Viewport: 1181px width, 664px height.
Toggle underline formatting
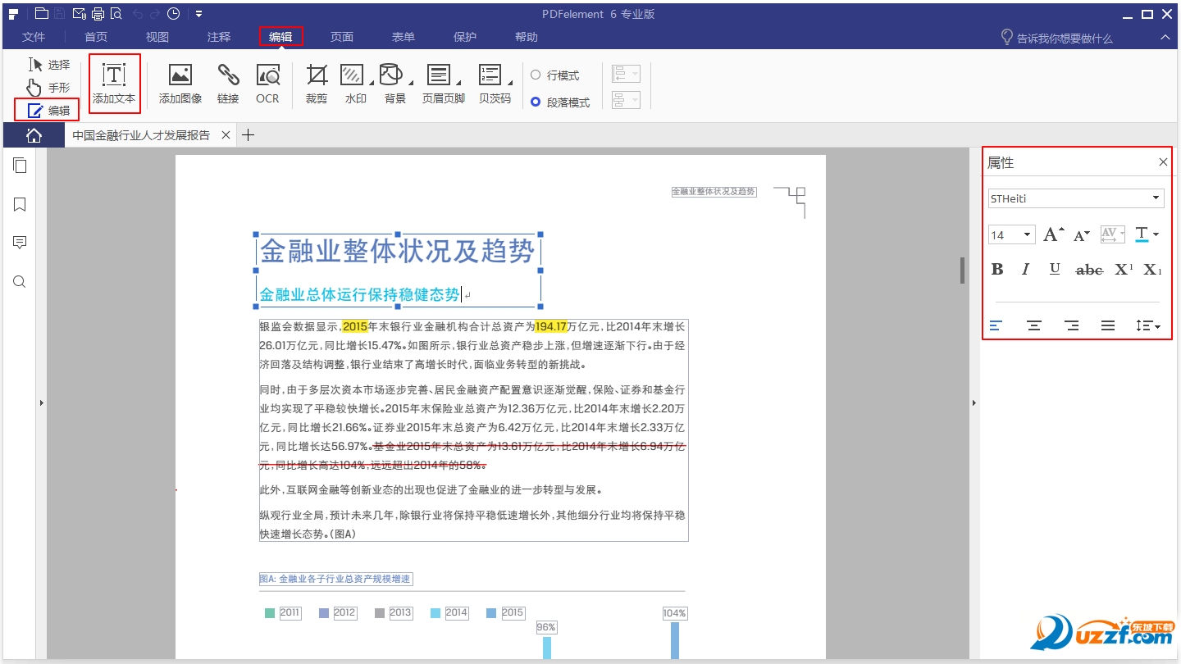coord(1055,270)
